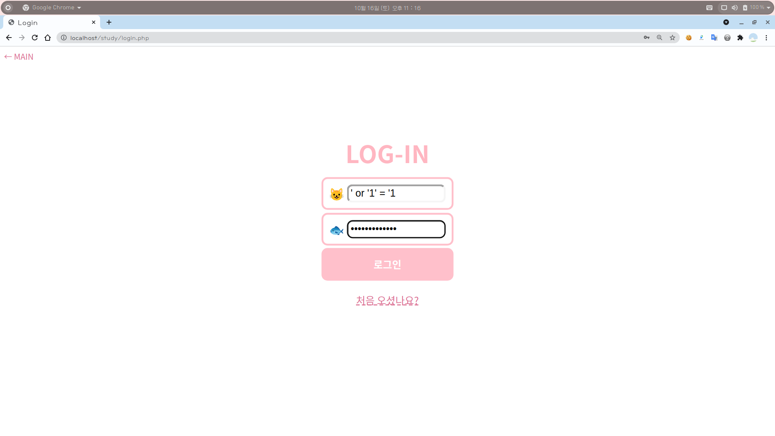Image resolution: width=775 pixels, height=436 pixels.
Task: Open the Google Chrome app menu
Action: coord(52,8)
